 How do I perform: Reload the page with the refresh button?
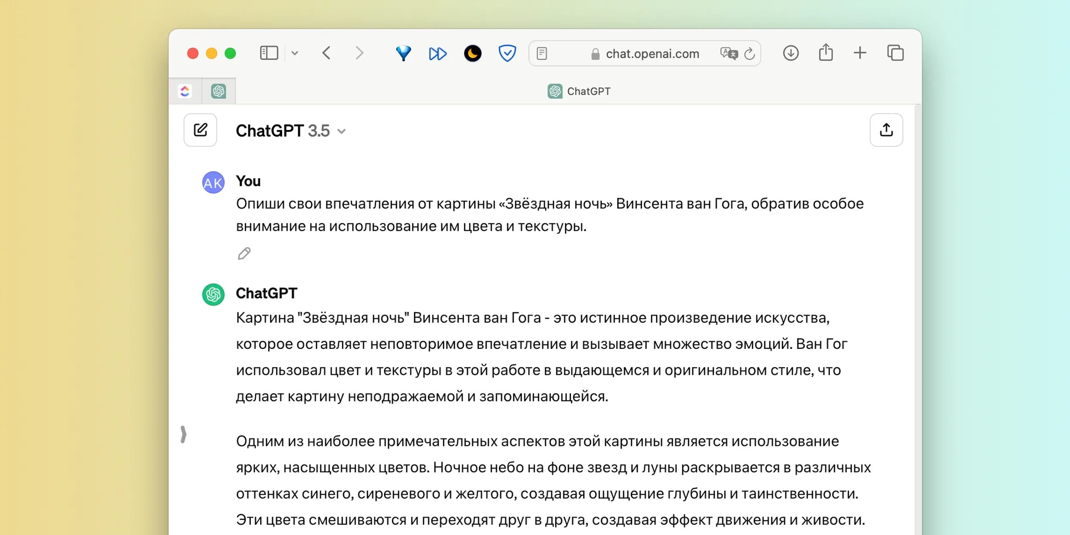pos(749,54)
